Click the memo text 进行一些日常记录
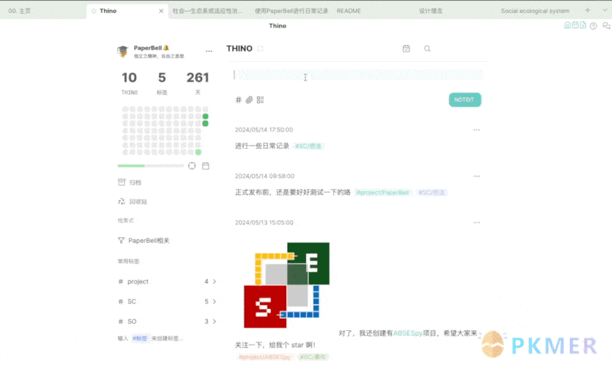The height and width of the screenshot is (376, 612). tap(262, 146)
